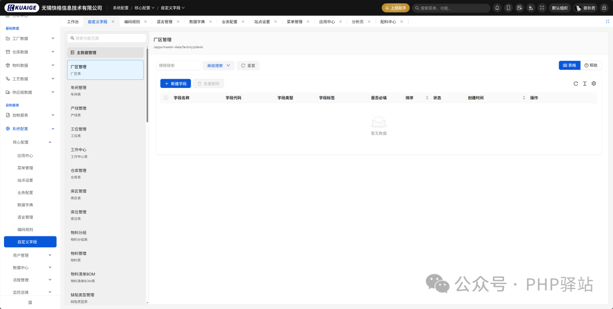Switch to 应用中心 tab
This screenshot has height=309, width=613.
[x=327, y=22]
